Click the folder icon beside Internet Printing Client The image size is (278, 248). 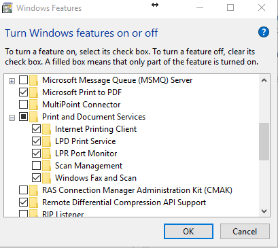click(46, 129)
